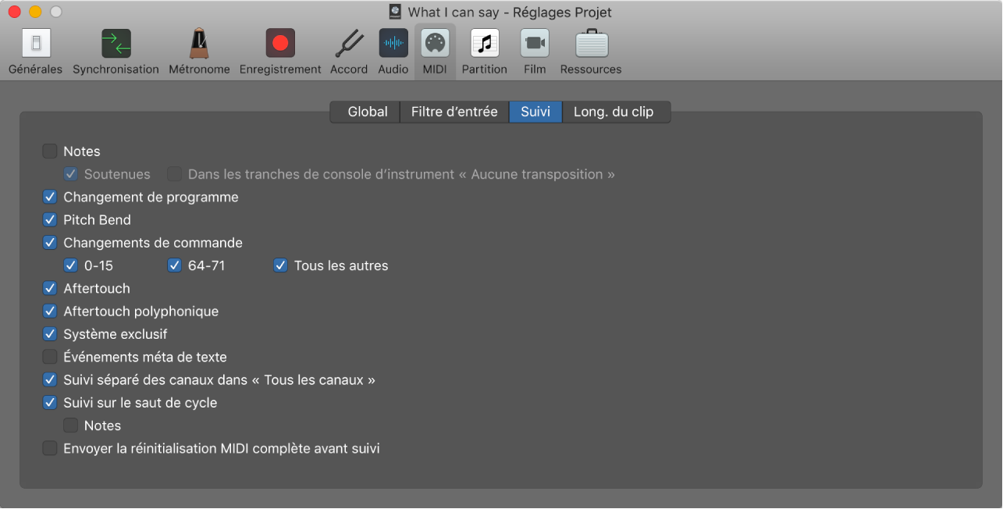Toggle the Soutenues checkbox
The width and height of the screenshot is (1003, 509).
point(71,174)
